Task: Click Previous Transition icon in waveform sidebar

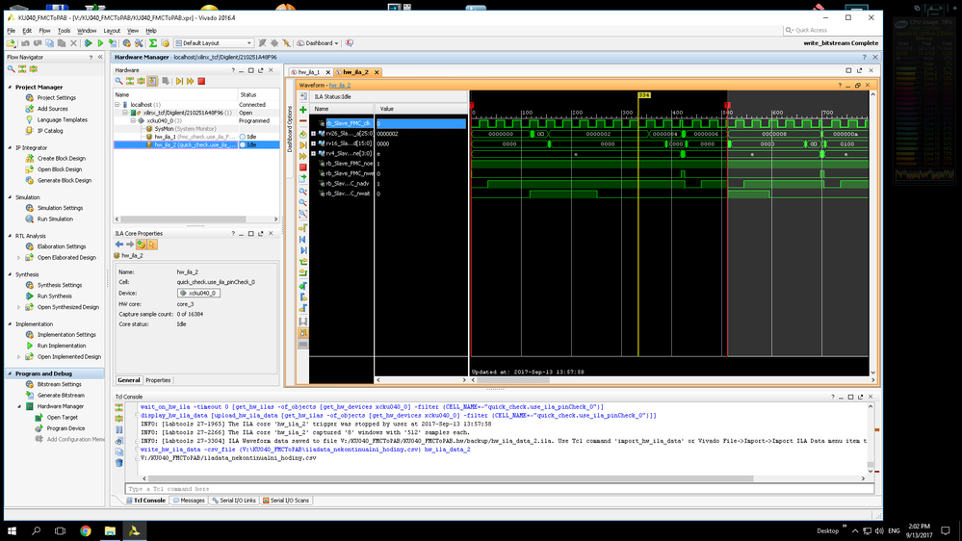Action: point(303,261)
